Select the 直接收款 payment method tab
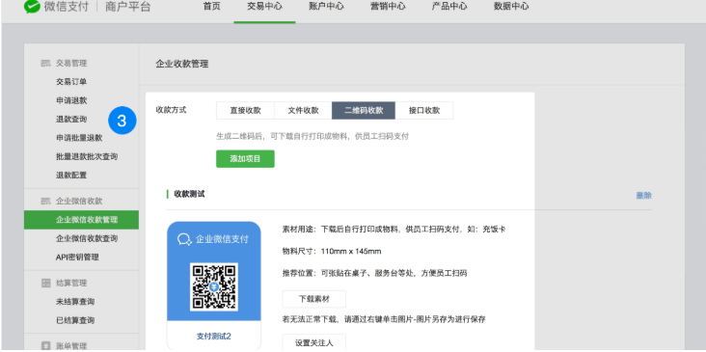The width and height of the screenshot is (706, 352). point(245,110)
